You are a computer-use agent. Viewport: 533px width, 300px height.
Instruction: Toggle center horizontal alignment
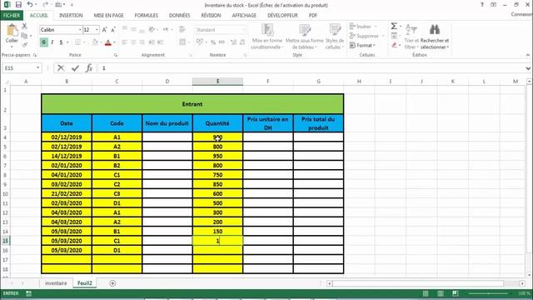pos(133,42)
